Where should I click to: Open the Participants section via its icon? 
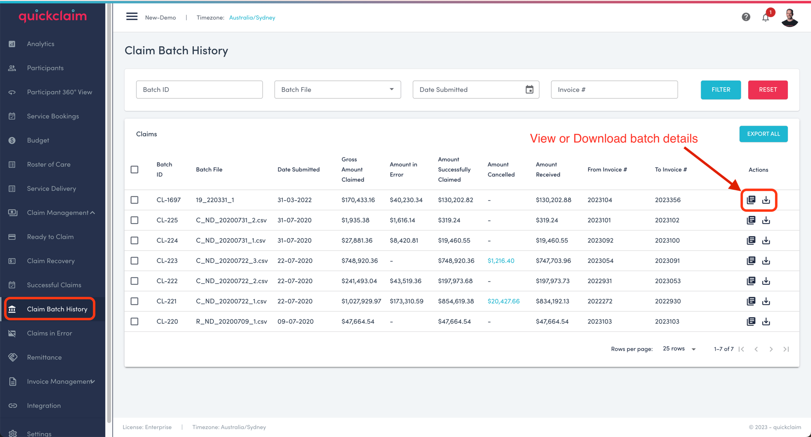[12, 68]
